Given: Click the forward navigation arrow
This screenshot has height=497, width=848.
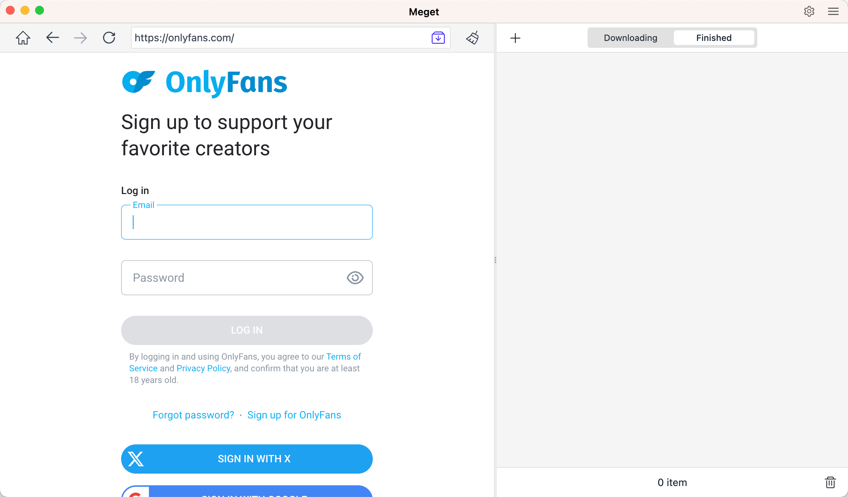Looking at the screenshot, I should pos(80,38).
